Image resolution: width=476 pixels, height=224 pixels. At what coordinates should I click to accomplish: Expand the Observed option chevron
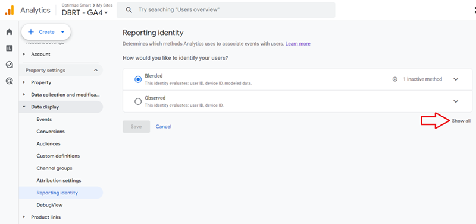(x=456, y=101)
